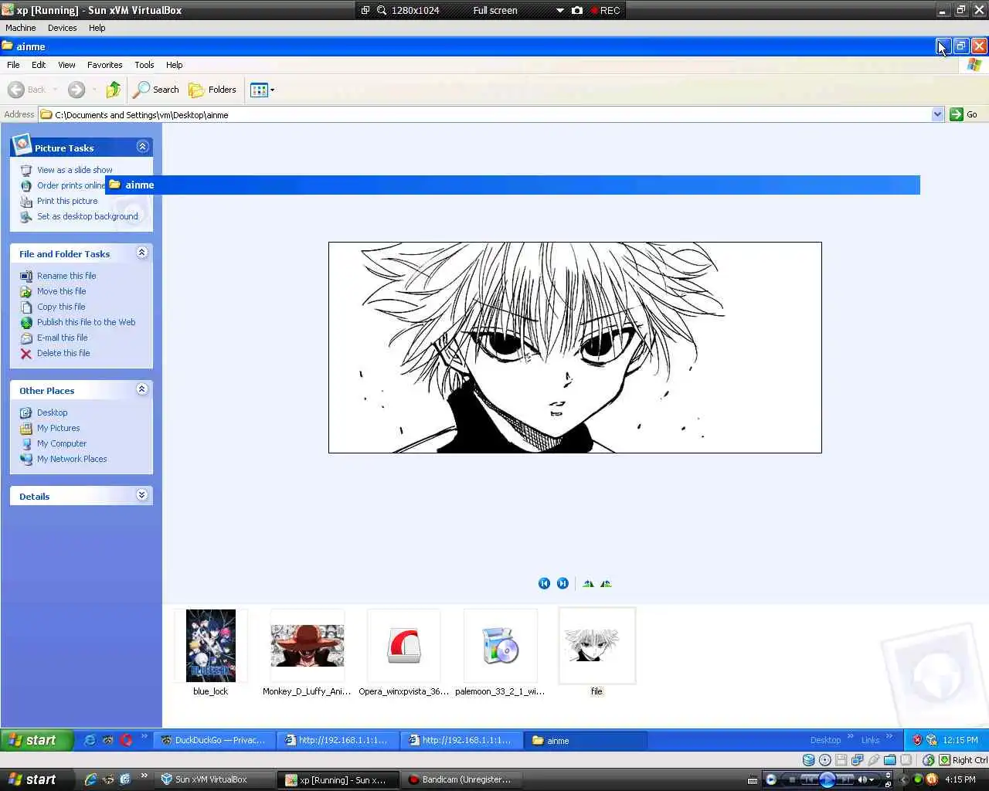Click VirtualBox optical disc status icon
Image resolution: width=989 pixels, height=791 pixels.
click(825, 760)
